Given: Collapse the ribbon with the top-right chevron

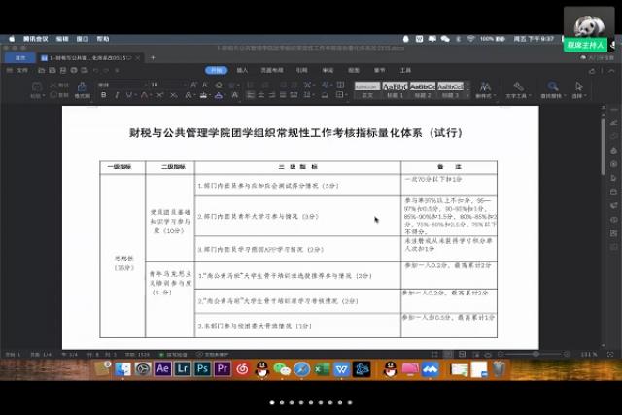Looking at the screenshot, I should click(611, 71).
